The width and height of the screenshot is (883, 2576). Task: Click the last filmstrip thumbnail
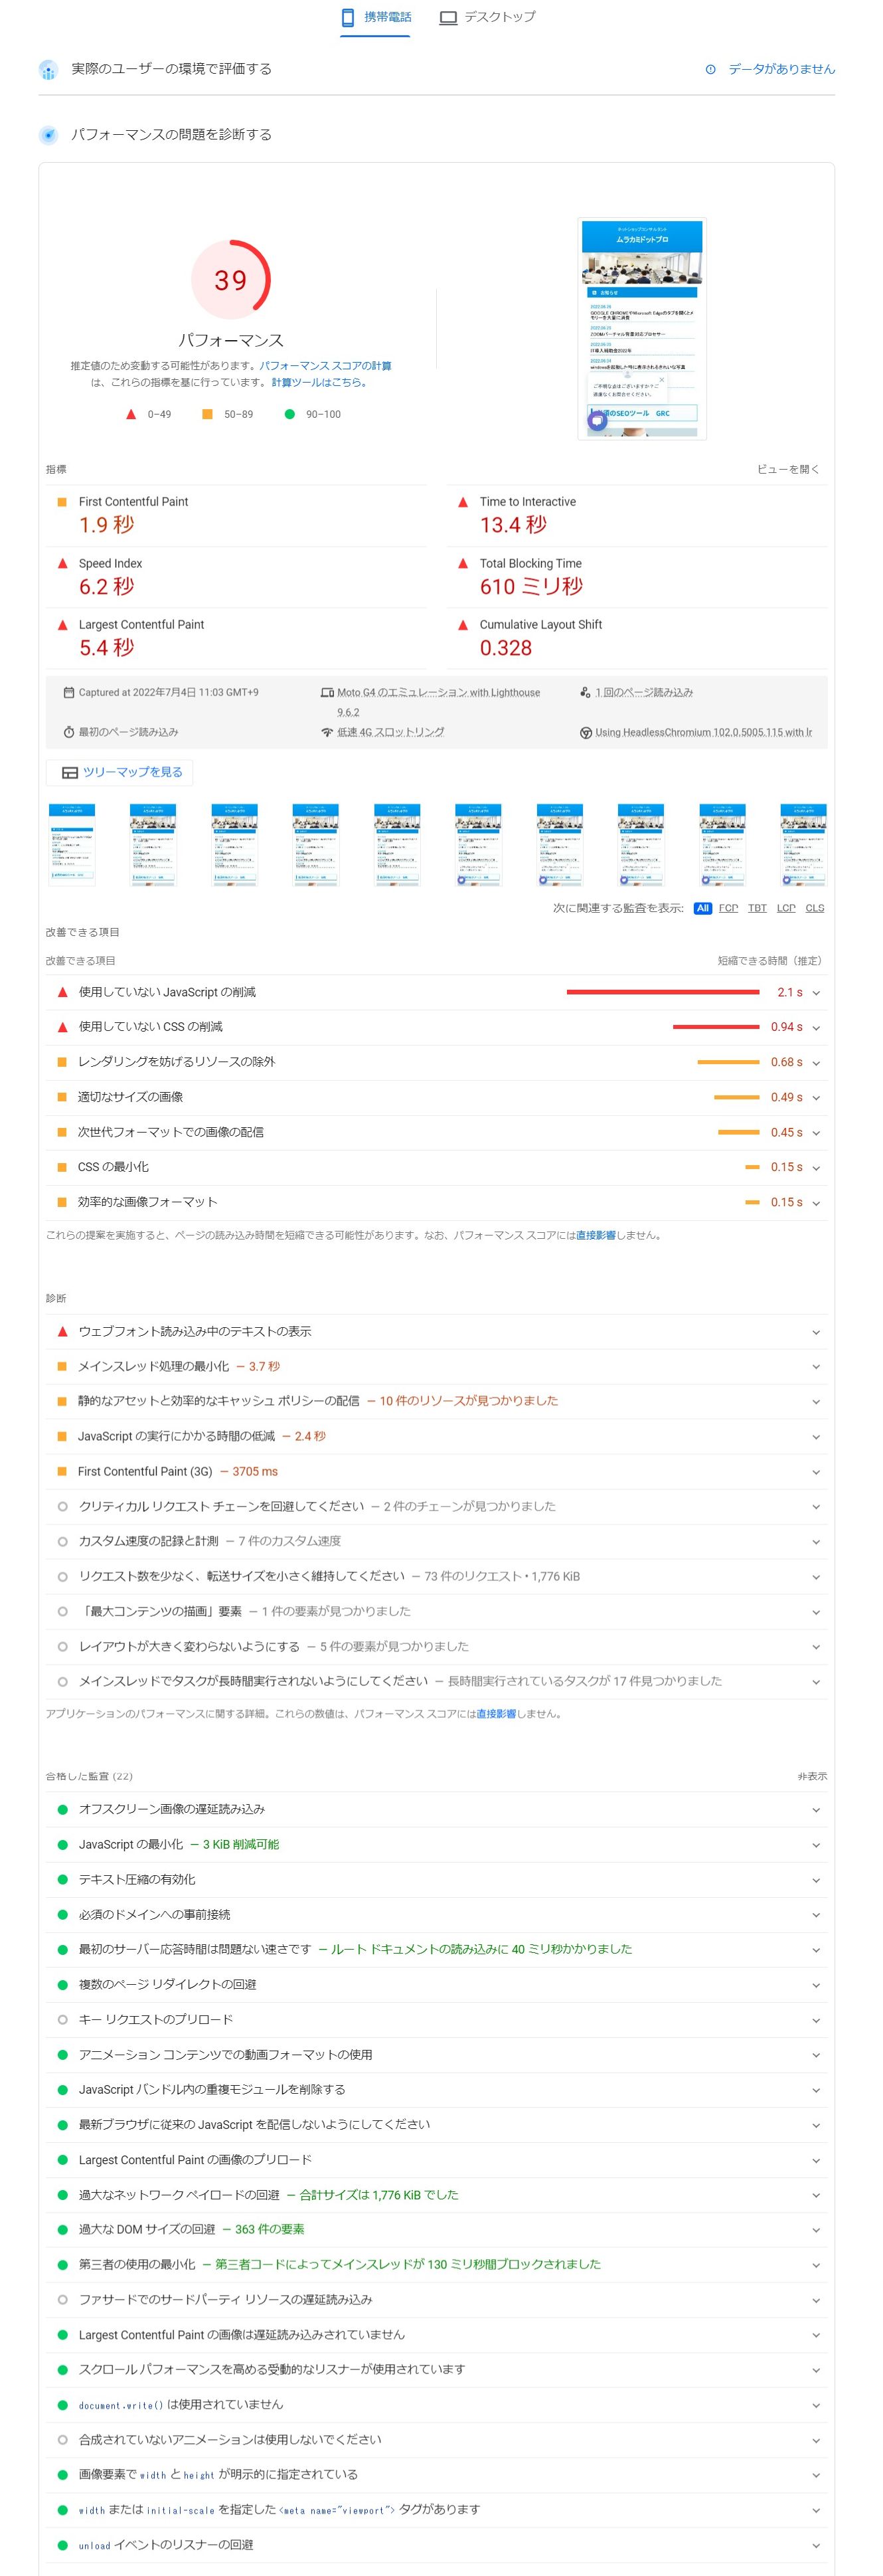coord(803,845)
